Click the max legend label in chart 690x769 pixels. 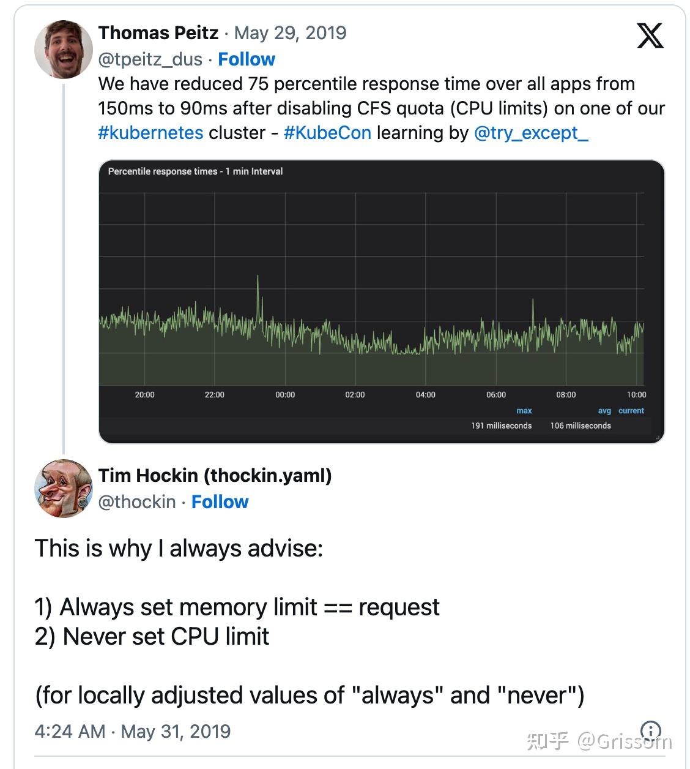(x=524, y=411)
